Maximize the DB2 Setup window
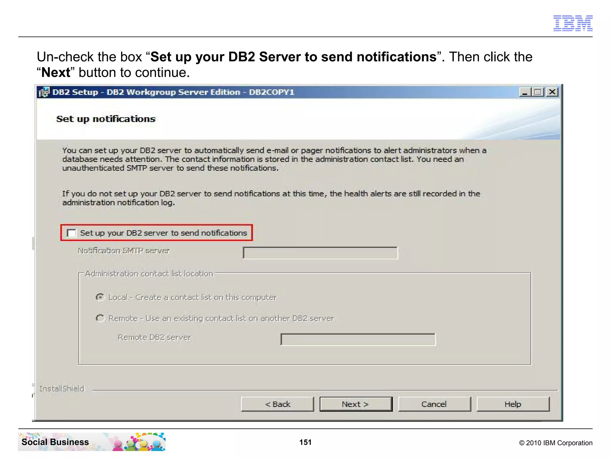This screenshot has height=458, width=611. pyautogui.click(x=538, y=92)
